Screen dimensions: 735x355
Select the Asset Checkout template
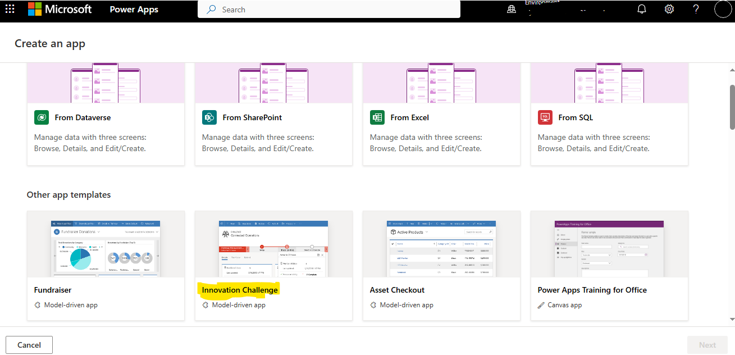pos(441,265)
